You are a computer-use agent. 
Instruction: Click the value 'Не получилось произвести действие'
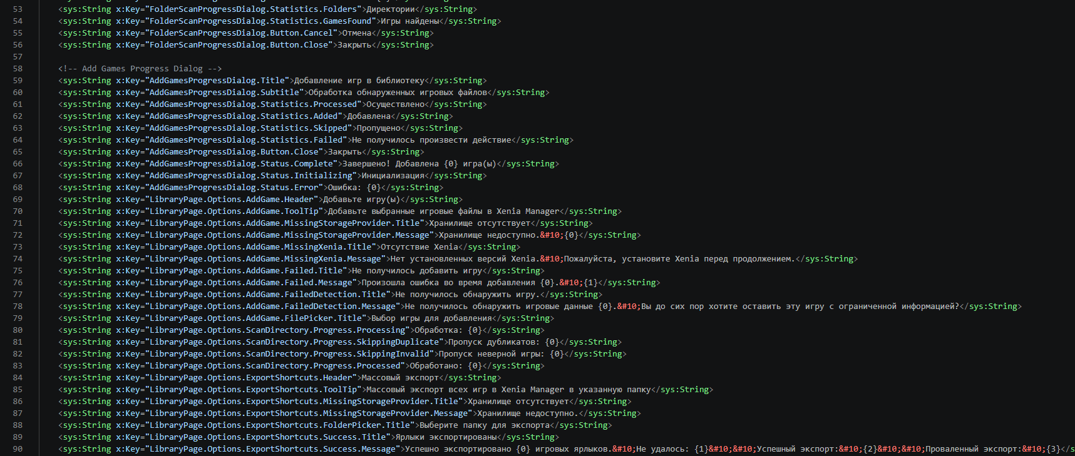(432, 140)
